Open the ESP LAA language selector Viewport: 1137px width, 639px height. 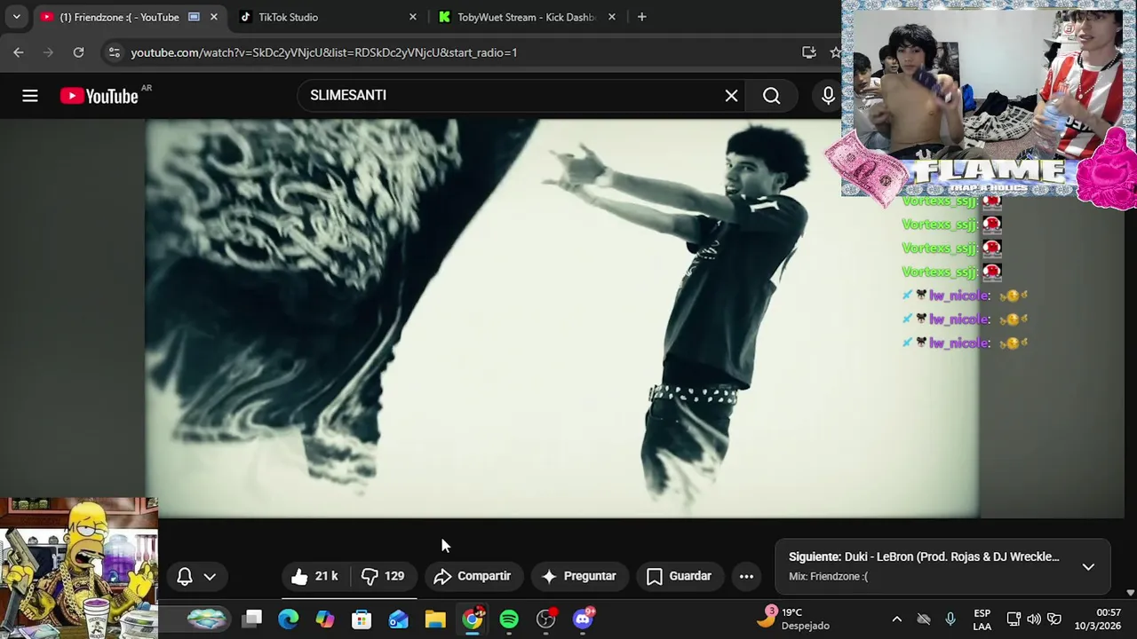pos(982,619)
